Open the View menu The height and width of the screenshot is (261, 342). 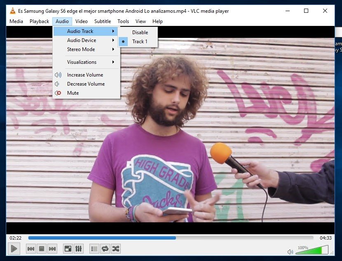click(141, 21)
